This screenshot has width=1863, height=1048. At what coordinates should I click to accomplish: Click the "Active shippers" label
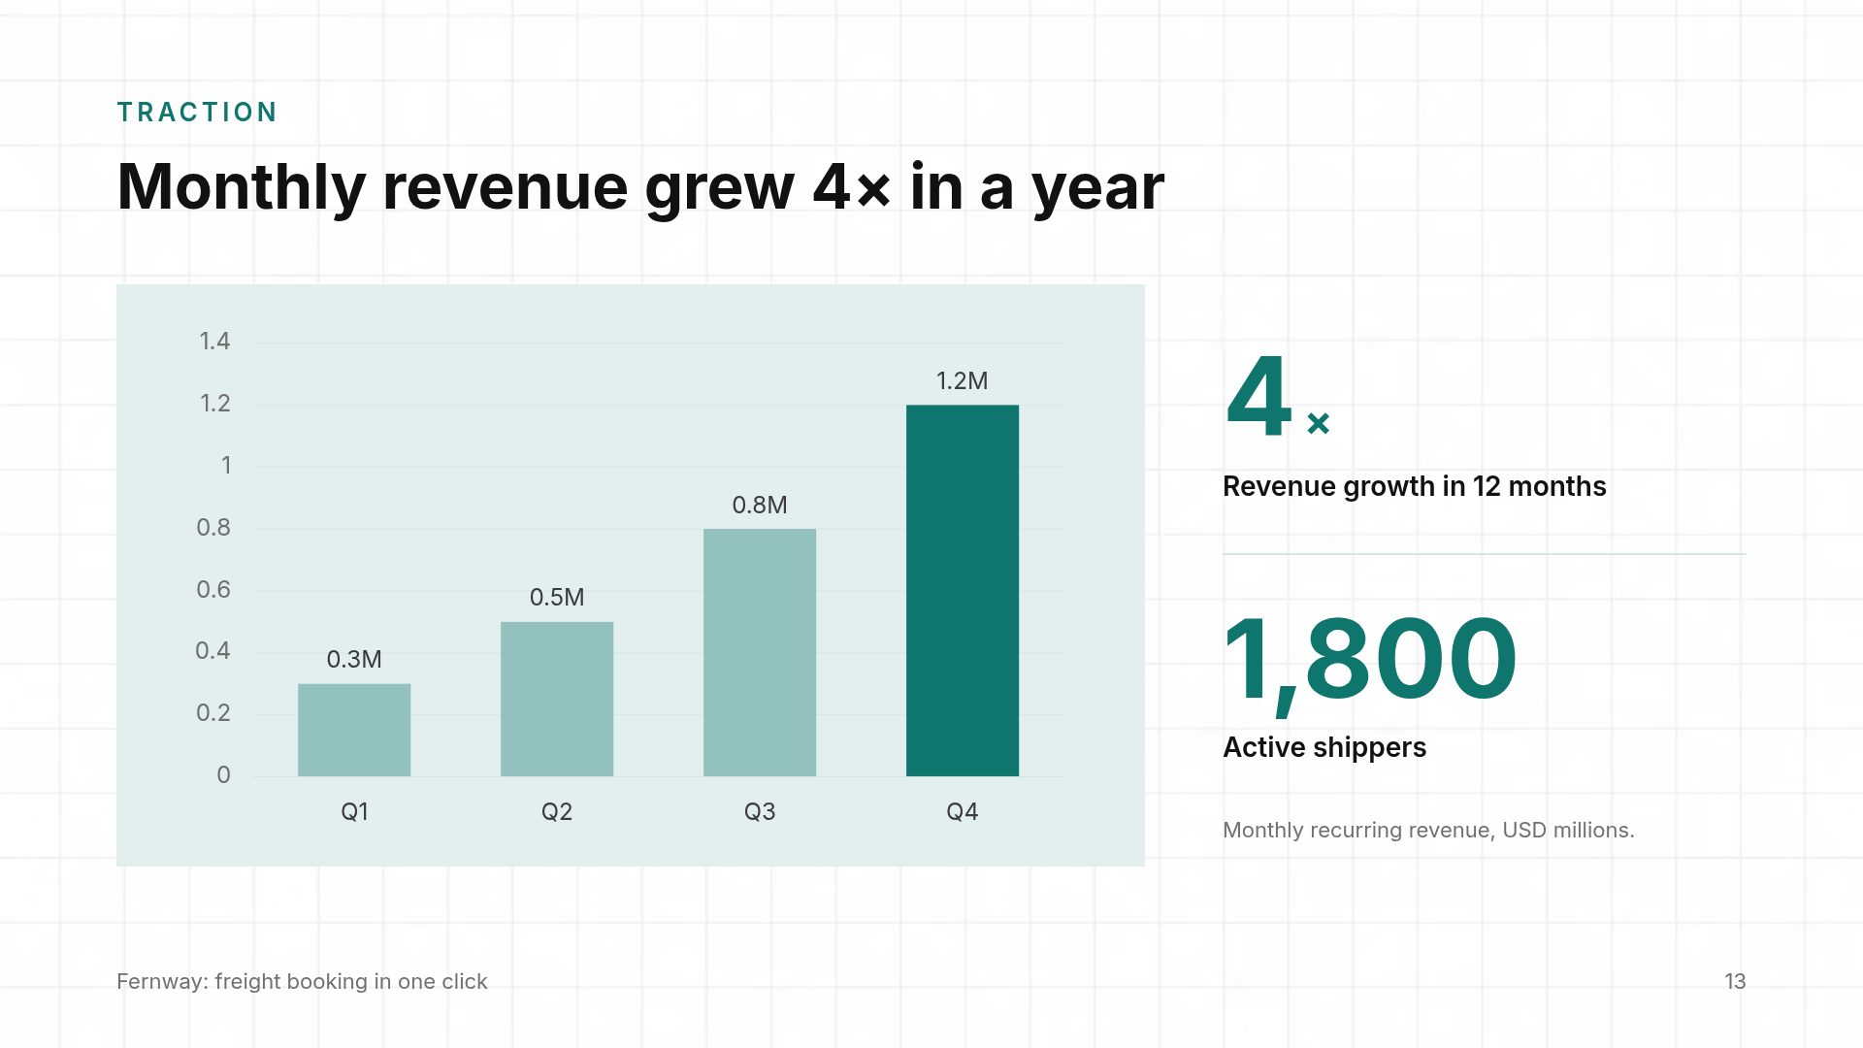1324,747
